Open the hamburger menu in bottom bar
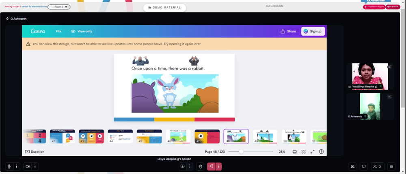 coord(391,166)
